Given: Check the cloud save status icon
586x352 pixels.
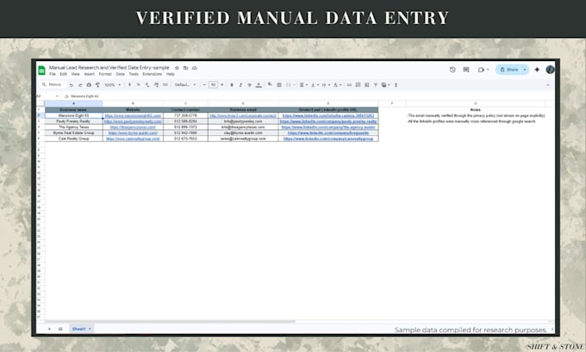Looking at the screenshot, I should (x=195, y=68).
